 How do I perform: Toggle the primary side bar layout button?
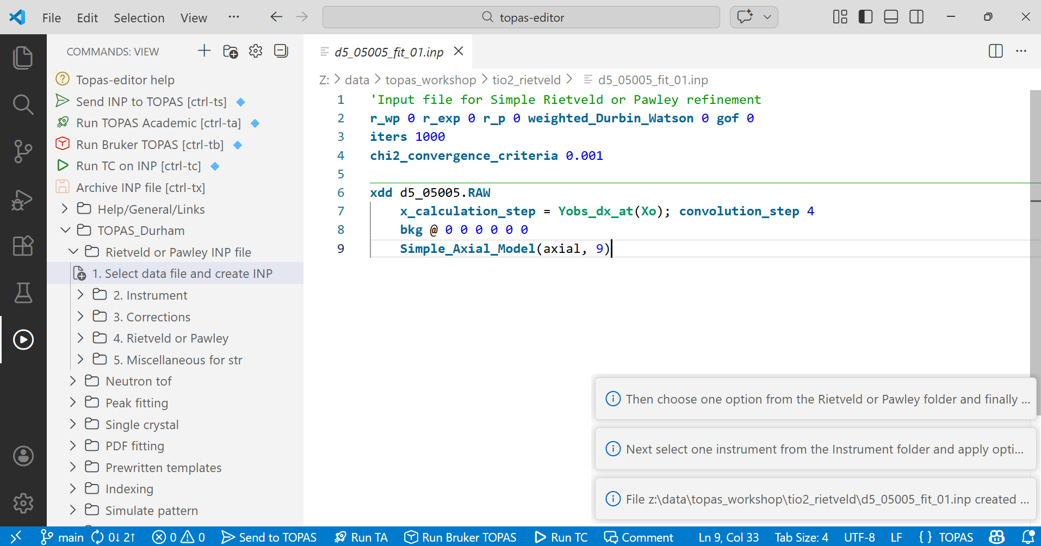[x=865, y=17]
